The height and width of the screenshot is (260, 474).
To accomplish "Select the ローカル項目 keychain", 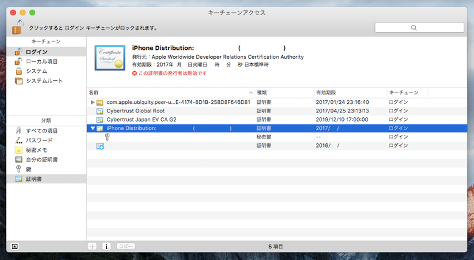I will (46, 61).
